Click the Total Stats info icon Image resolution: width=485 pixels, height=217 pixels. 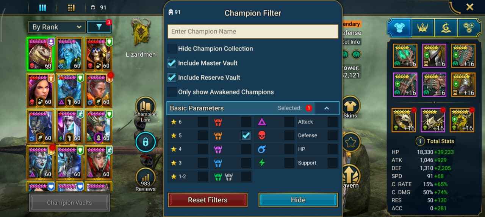click(420, 141)
